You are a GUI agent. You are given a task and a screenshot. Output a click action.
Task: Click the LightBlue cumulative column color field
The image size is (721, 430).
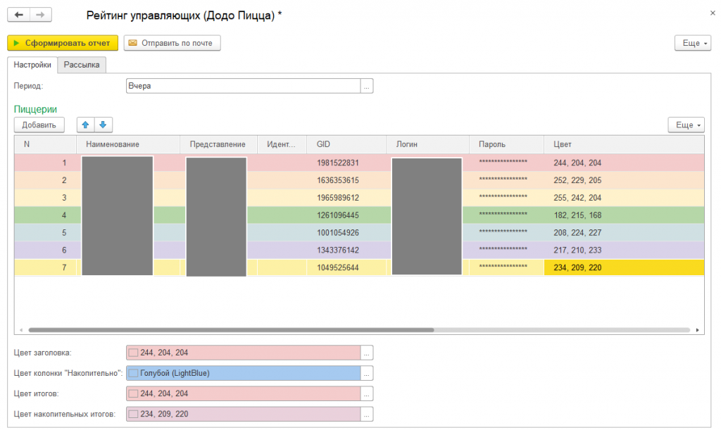(x=243, y=373)
